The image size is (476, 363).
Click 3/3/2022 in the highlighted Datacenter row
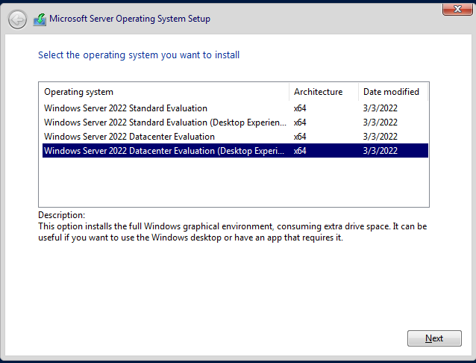(381, 150)
